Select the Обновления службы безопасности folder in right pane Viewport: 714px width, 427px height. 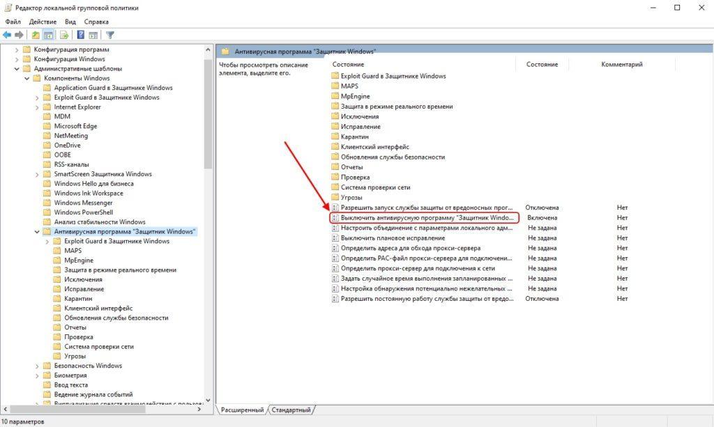(393, 157)
